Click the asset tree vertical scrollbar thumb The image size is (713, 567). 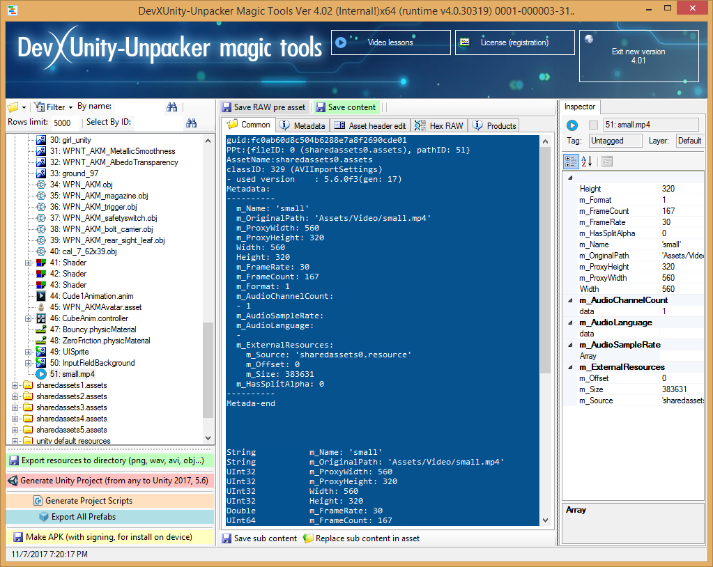(x=208, y=370)
